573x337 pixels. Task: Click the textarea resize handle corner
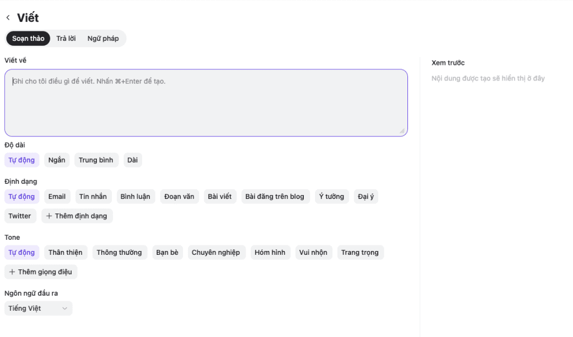pyautogui.click(x=402, y=131)
